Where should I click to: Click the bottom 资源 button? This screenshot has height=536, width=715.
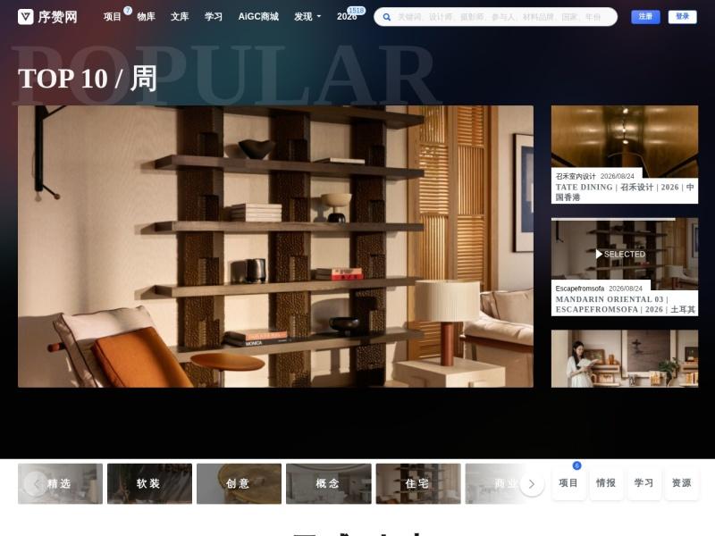click(681, 483)
